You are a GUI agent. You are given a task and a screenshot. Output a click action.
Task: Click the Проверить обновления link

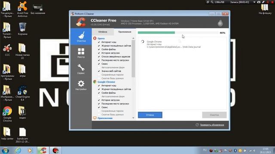(x=212, y=125)
